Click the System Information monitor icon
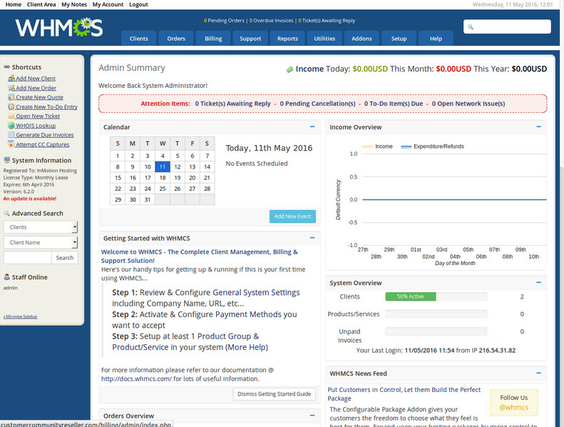 [6, 161]
